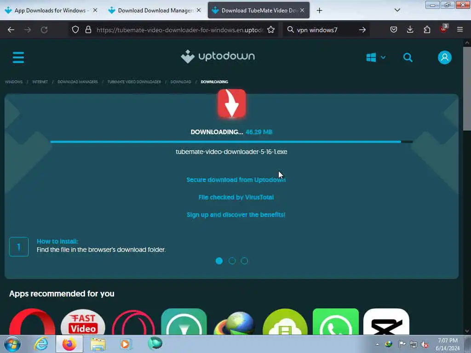Open the CapCut recommended app
Viewport: 471px width, 353px height.
pyautogui.click(x=386, y=321)
